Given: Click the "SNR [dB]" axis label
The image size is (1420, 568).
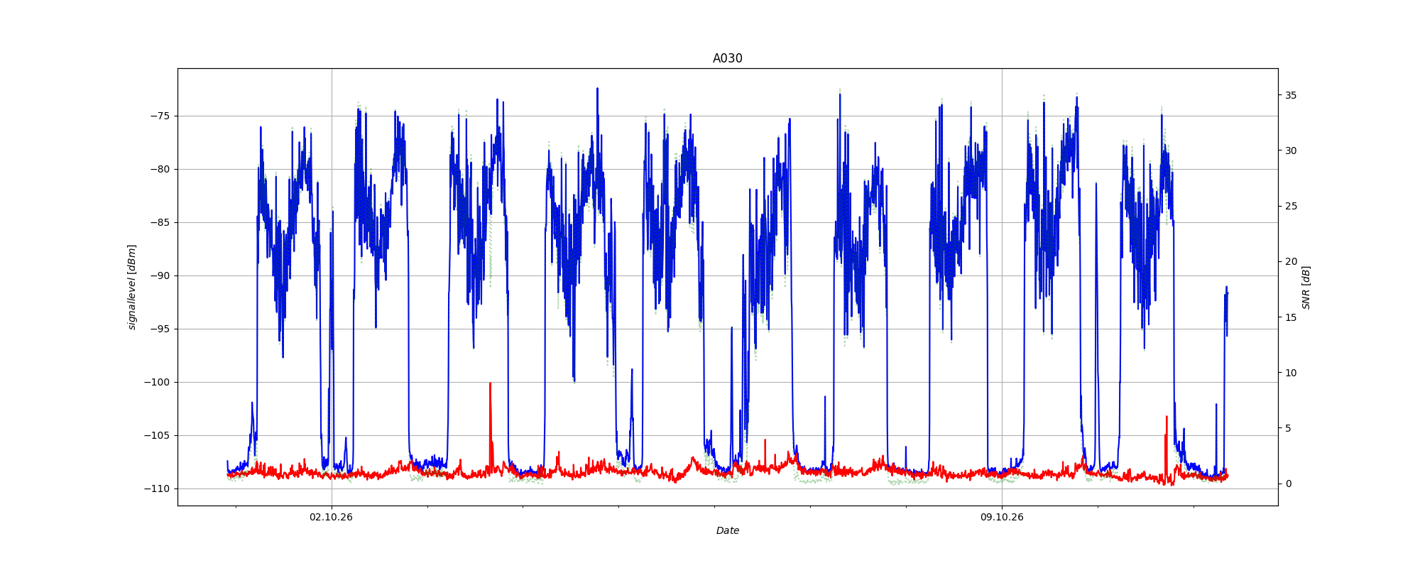Looking at the screenshot, I should [x=1306, y=288].
